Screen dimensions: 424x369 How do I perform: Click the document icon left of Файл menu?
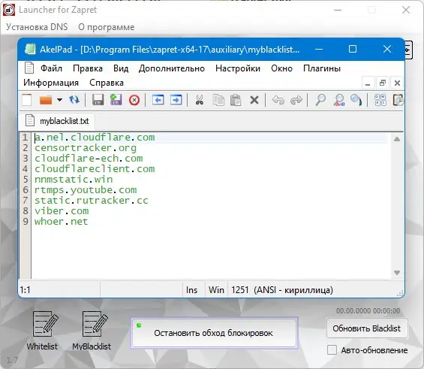(29, 68)
